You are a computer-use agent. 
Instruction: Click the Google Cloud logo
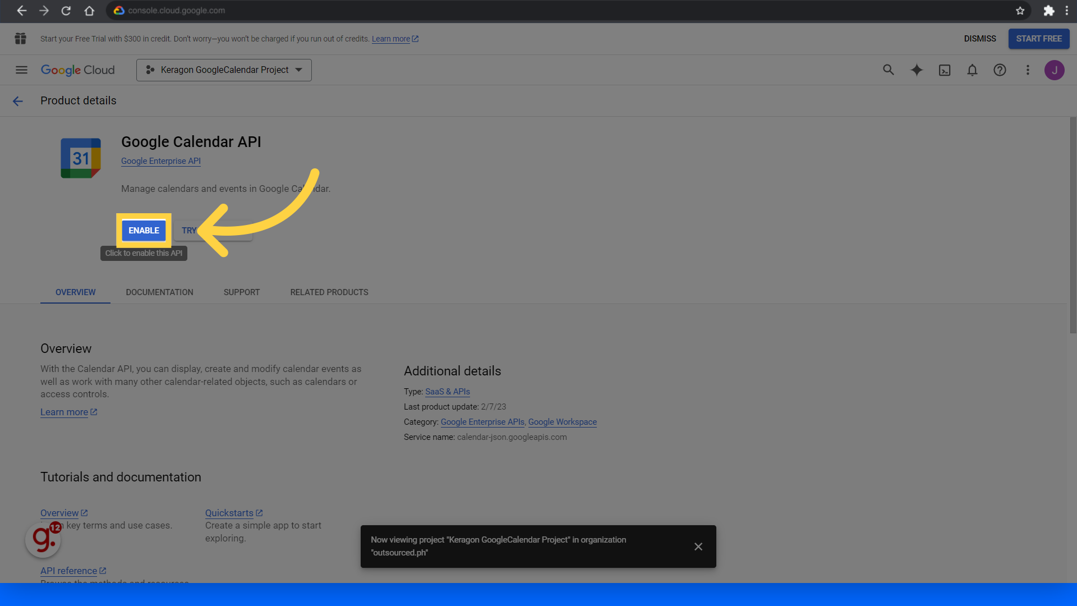coord(77,70)
